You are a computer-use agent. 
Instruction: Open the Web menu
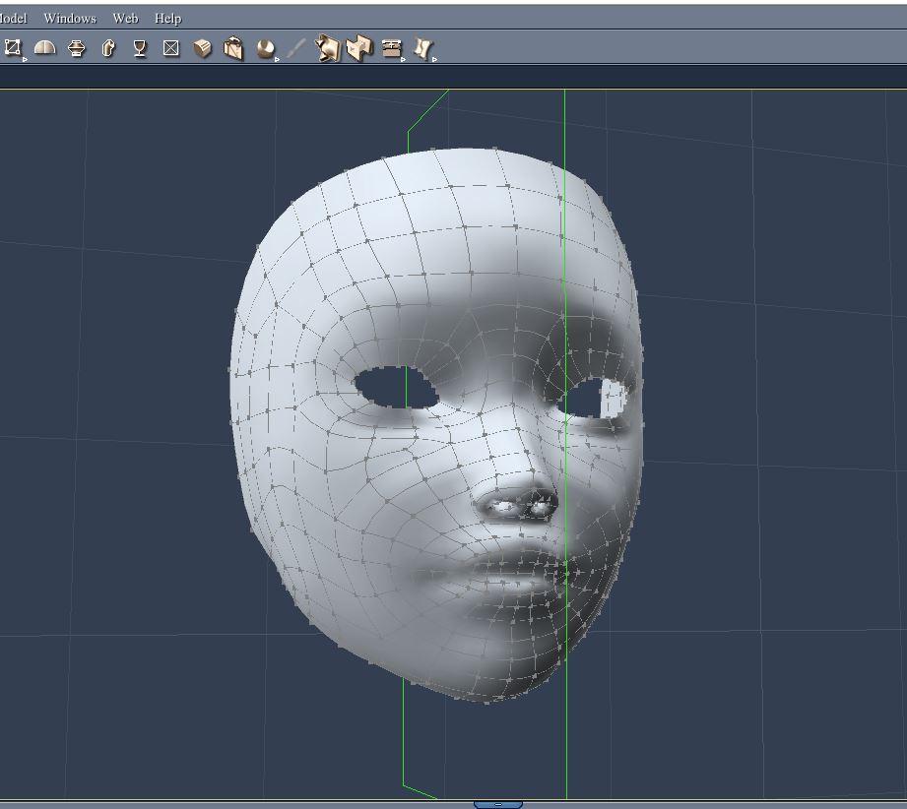point(125,19)
